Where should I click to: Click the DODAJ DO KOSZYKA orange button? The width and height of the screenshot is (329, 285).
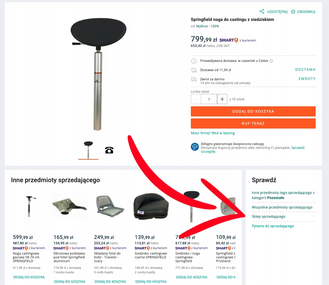(x=253, y=111)
